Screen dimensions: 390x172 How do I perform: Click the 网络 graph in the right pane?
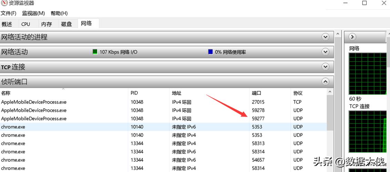(x=368, y=74)
